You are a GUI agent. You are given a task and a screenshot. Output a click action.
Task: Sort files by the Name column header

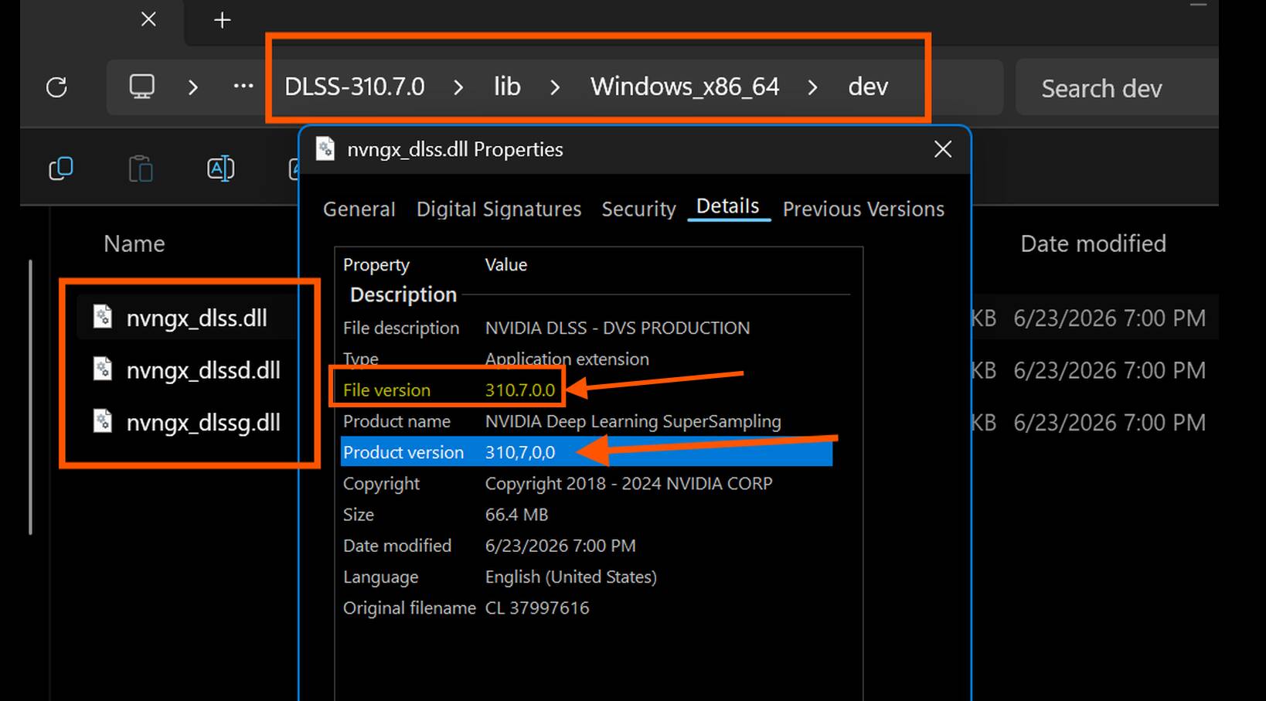click(x=134, y=243)
